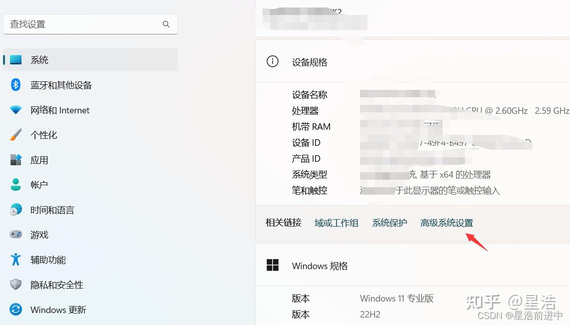570x325 pixels.
Task: Click the 系统类型 label
Action: pyautogui.click(x=309, y=175)
